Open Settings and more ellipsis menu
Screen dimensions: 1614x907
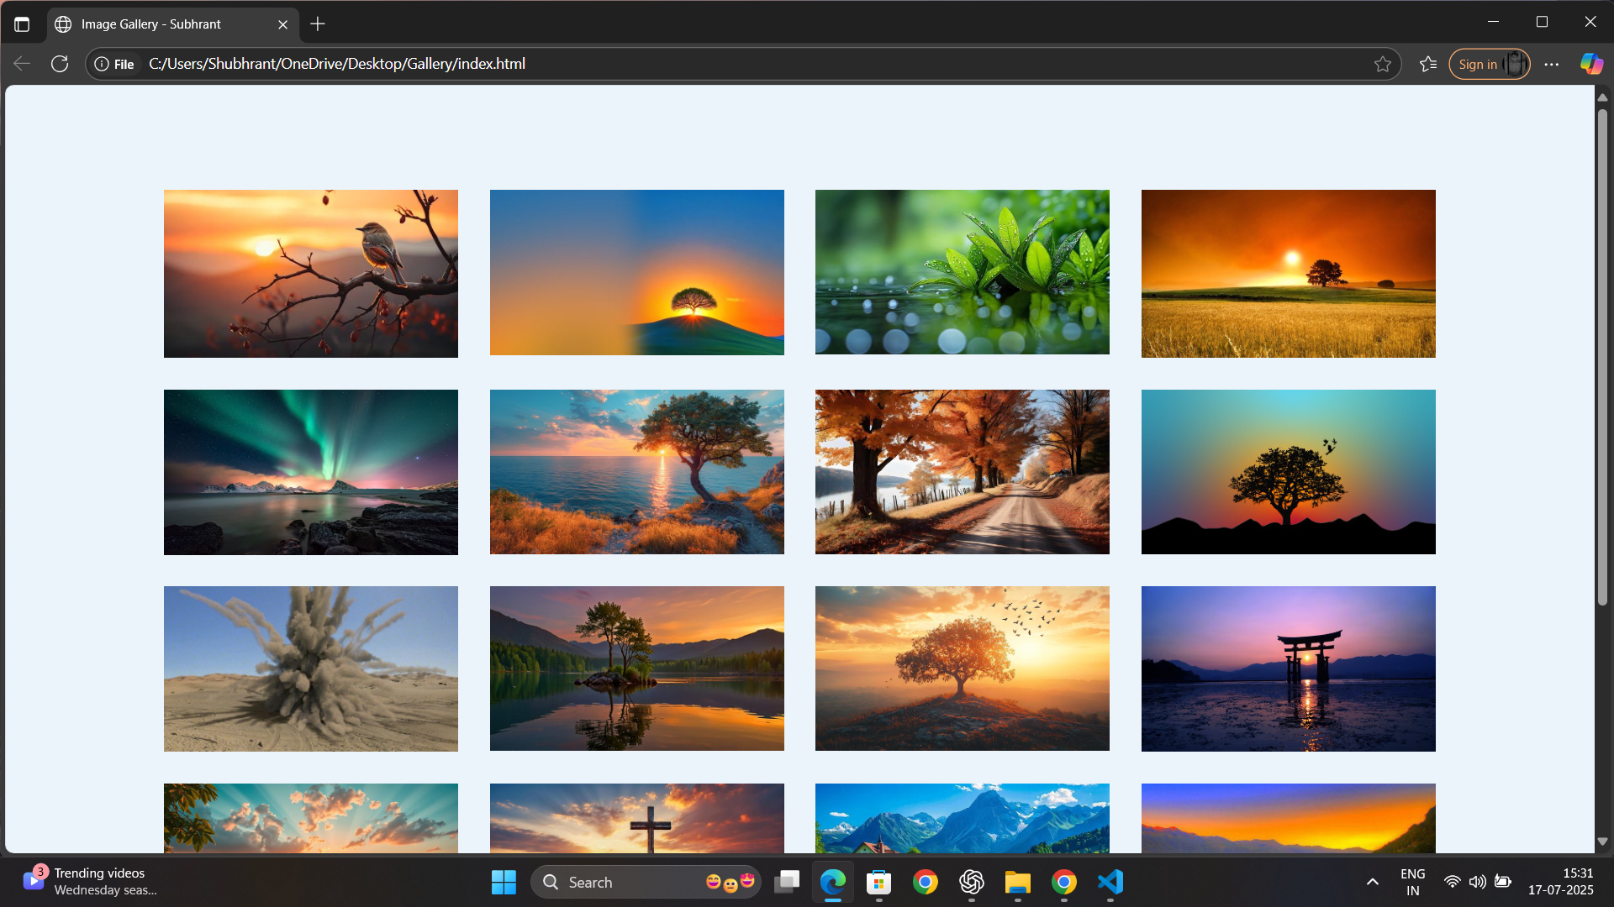(x=1552, y=64)
